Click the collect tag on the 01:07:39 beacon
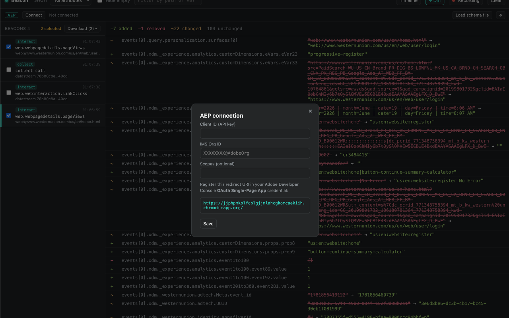The width and height of the screenshot is (509, 318). [x=25, y=64]
